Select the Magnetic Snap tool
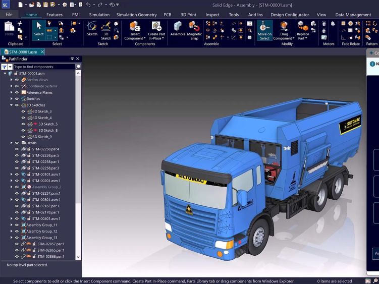Screen dimensions: 379x284 [194, 28]
